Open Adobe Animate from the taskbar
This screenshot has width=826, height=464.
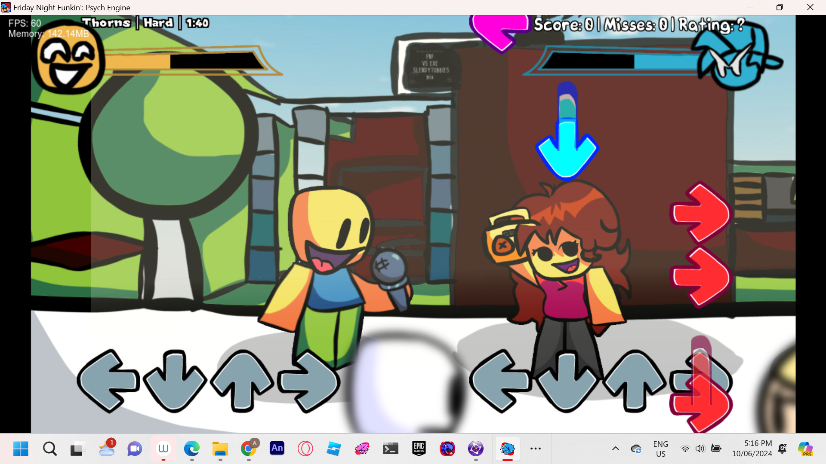click(277, 449)
